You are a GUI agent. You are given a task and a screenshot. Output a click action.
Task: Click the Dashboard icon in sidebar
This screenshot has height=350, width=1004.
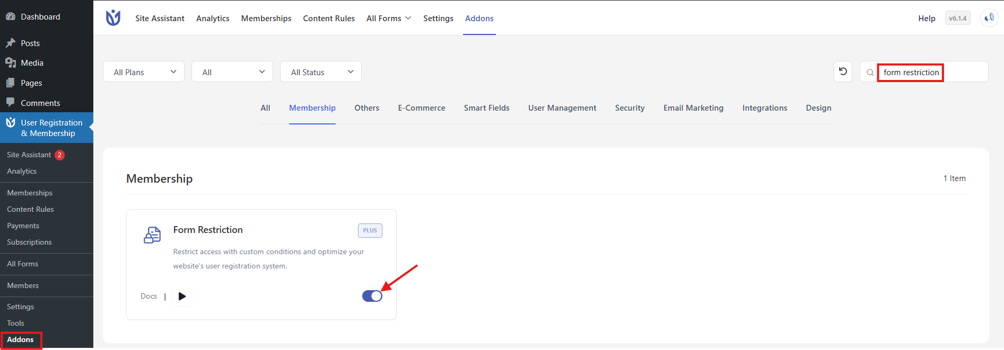[x=11, y=16]
